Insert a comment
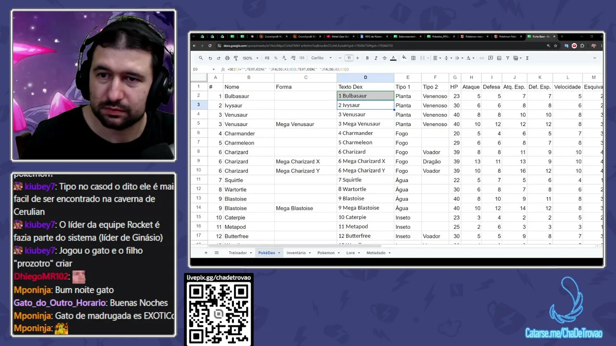 point(491,58)
